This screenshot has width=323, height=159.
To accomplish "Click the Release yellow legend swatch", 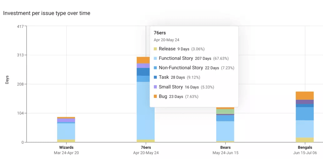I will [155, 49].
